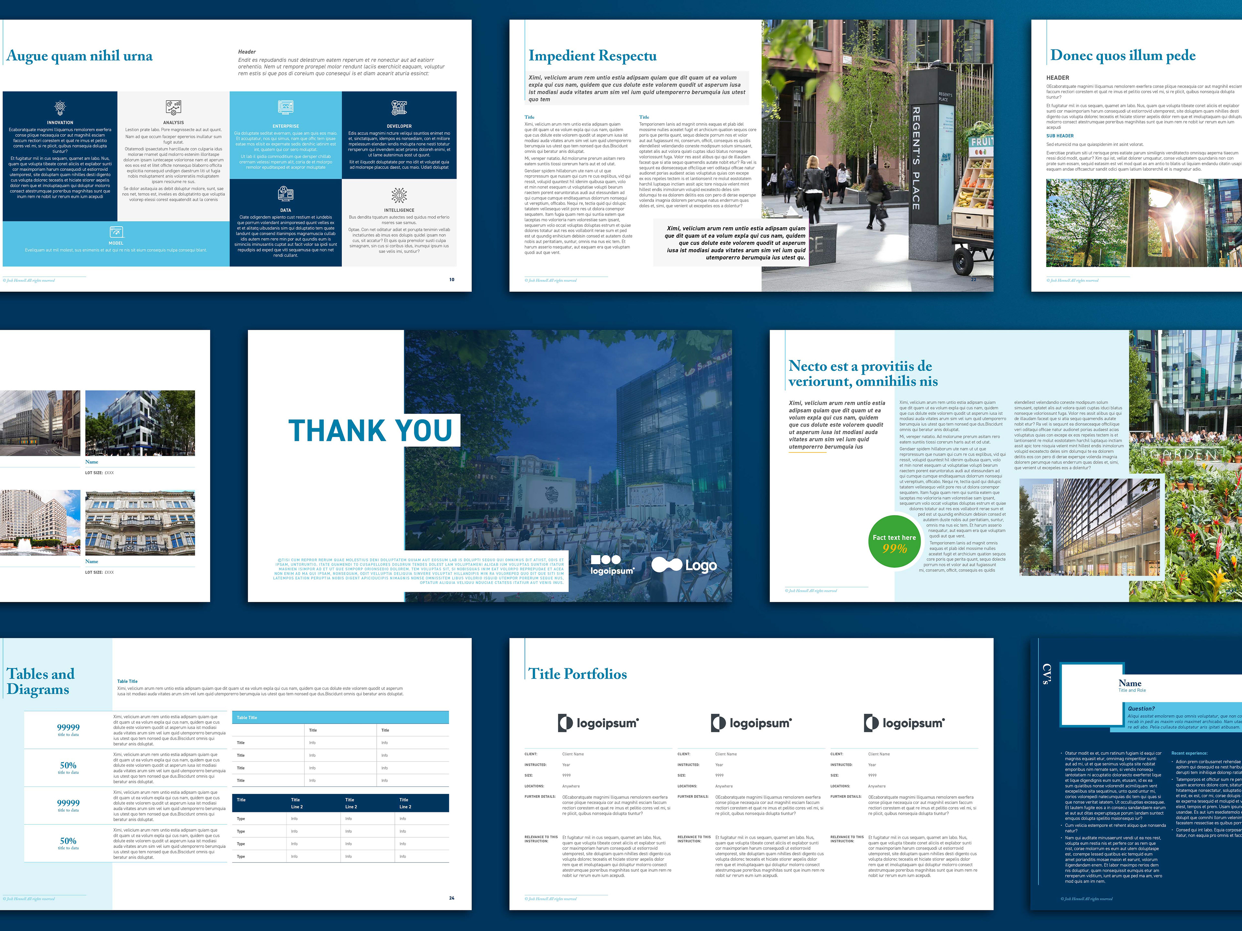
Task: Click the Intelligence brain circuit icon
Action: (x=399, y=195)
